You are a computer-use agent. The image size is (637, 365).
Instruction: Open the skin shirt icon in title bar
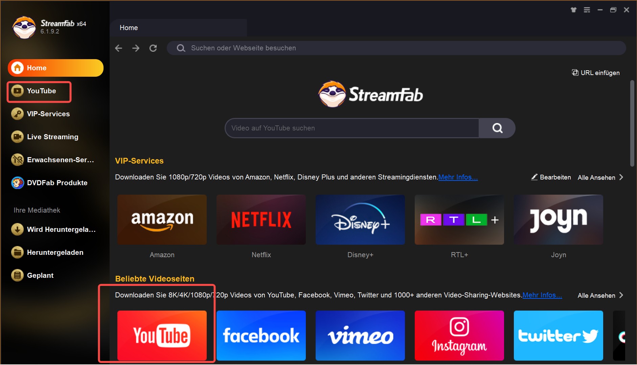tap(573, 10)
